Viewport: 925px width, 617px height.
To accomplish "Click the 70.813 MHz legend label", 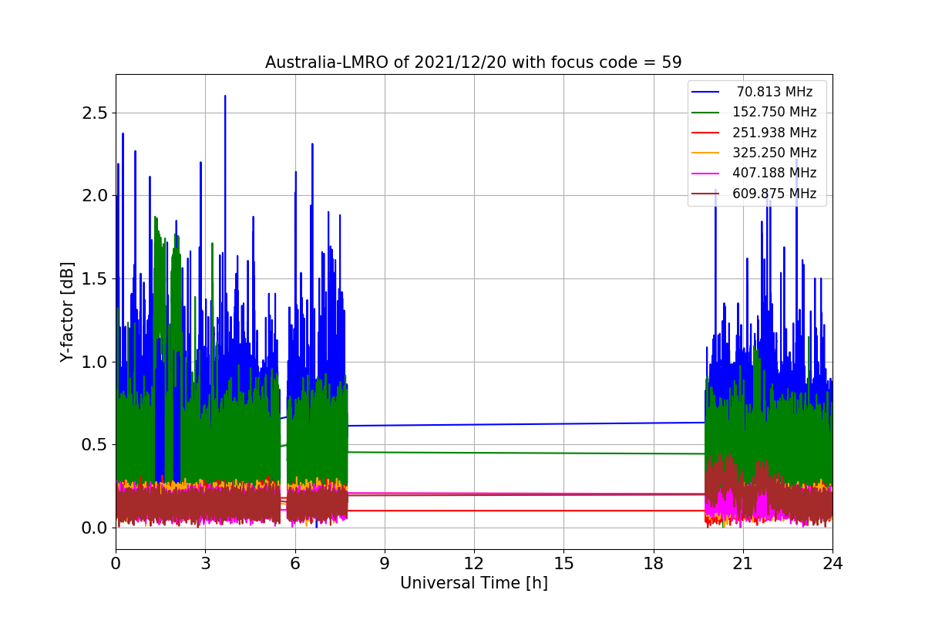I will click(775, 92).
